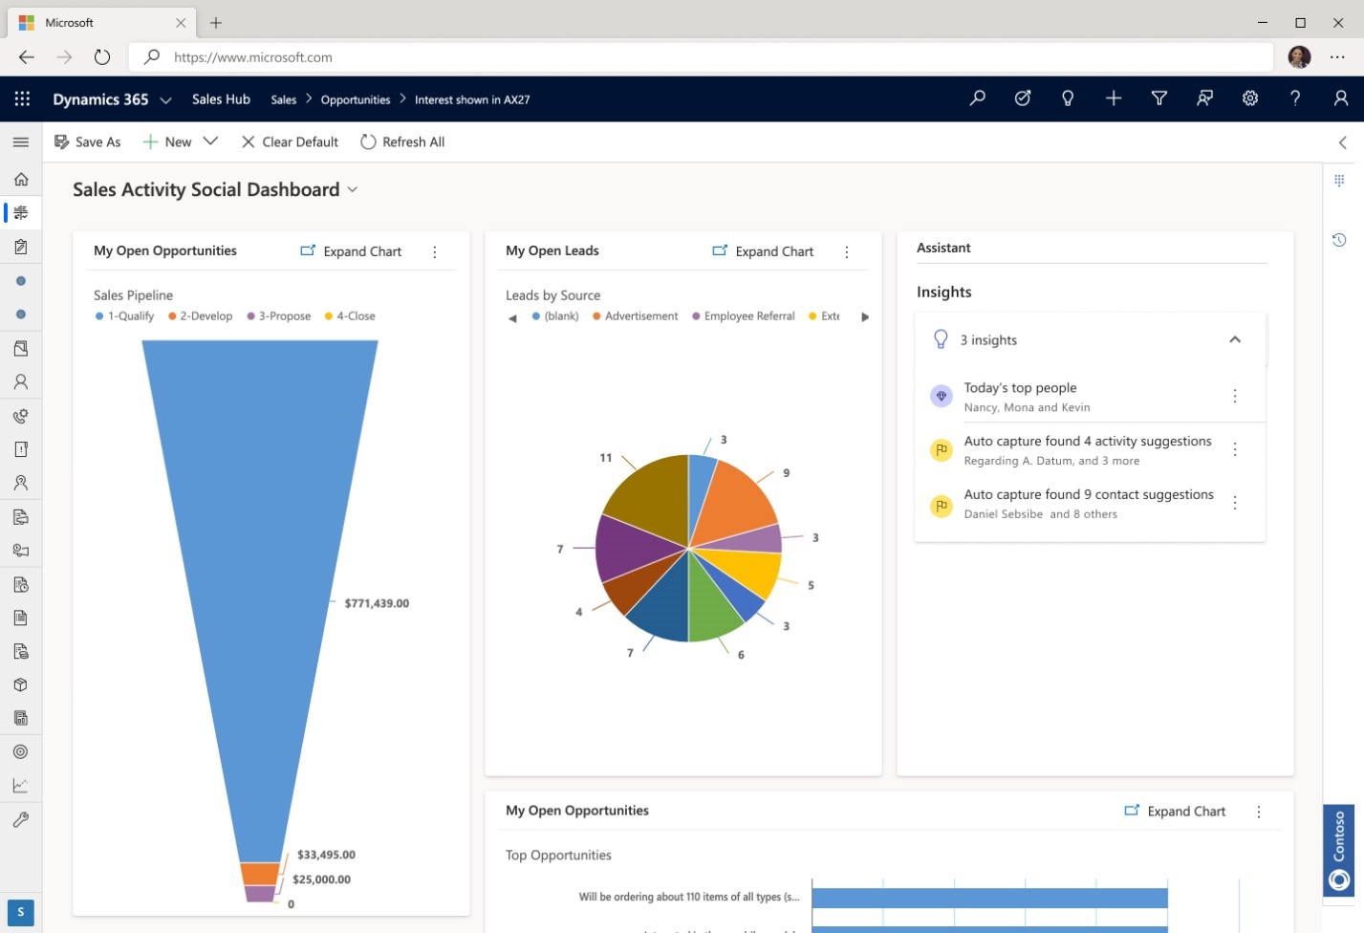Click the 2-Develop legend color dot

coord(173,315)
